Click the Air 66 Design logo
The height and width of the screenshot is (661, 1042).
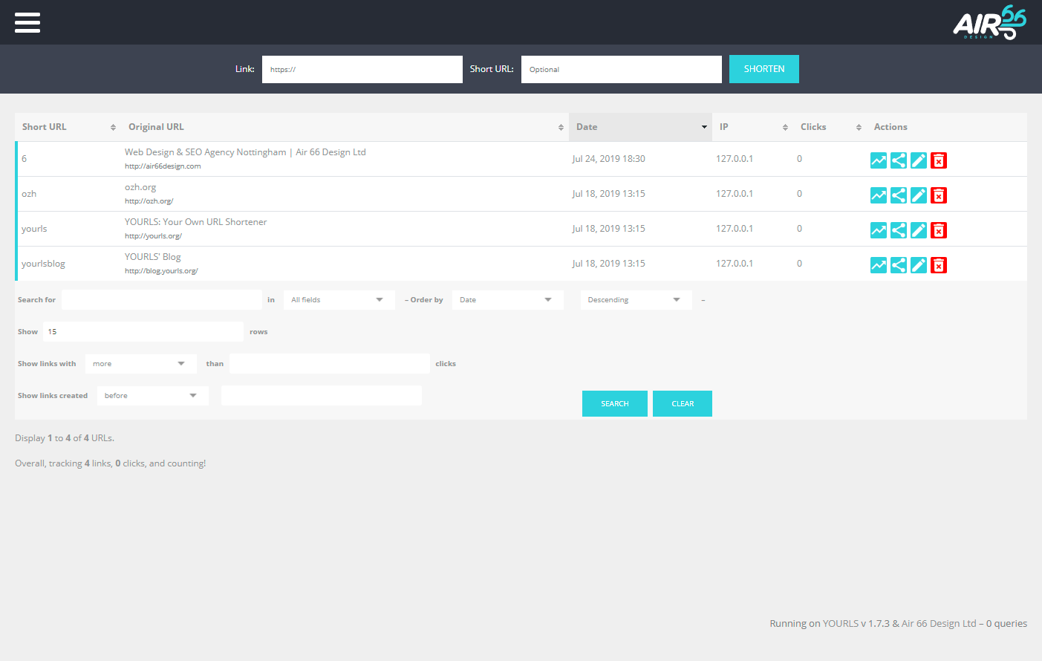(989, 23)
